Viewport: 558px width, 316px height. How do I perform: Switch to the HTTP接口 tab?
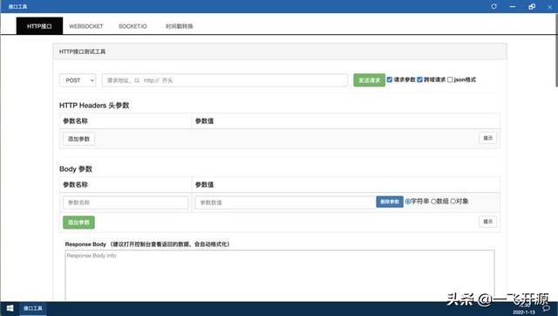[x=39, y=26]
